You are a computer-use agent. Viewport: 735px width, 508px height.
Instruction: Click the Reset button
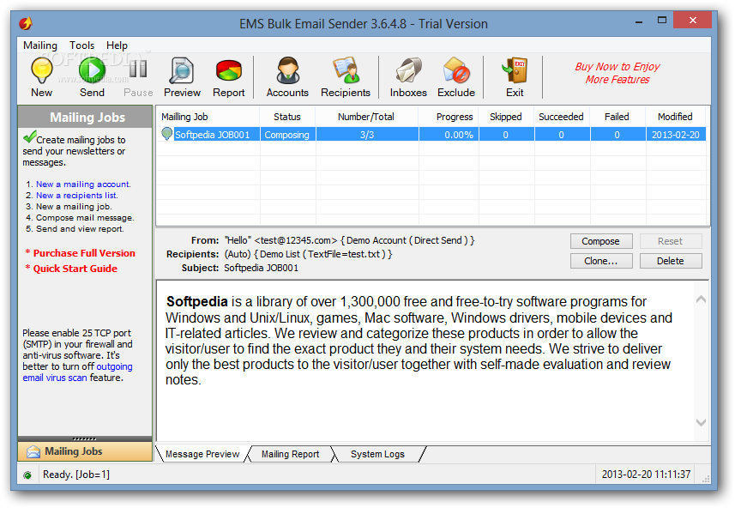pos(671,241)
